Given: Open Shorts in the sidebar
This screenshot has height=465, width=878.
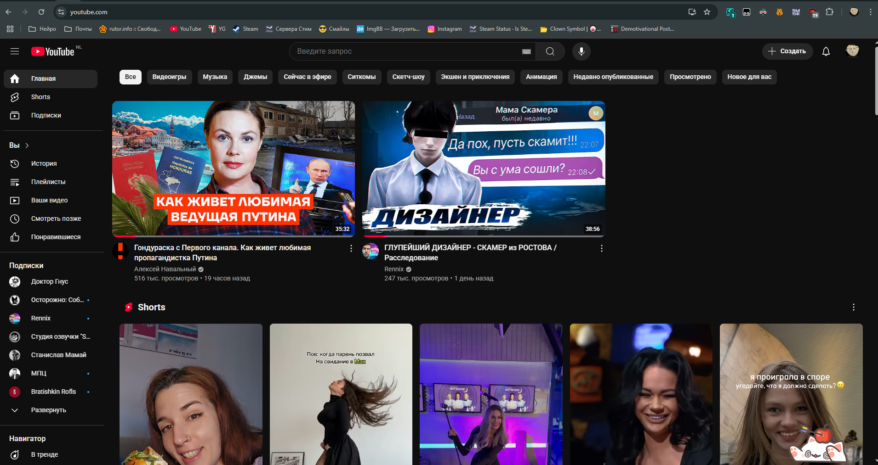Looking at the screenshot, I should click(40, 97).
